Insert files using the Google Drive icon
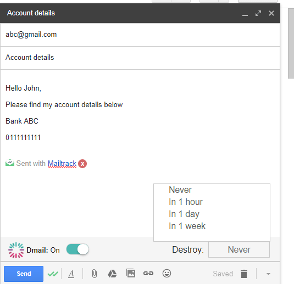This screenshot has height=284, width=294. click(x=112, y=274)
